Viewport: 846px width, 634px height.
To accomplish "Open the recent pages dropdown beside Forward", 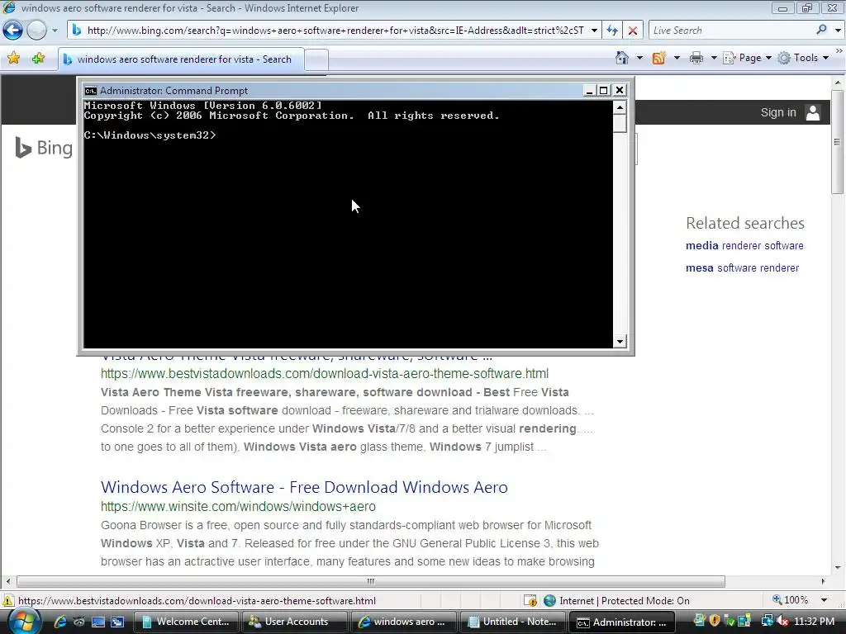I will pos(55,31).
